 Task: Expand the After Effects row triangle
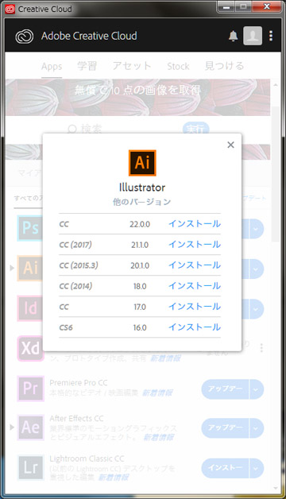12,427
